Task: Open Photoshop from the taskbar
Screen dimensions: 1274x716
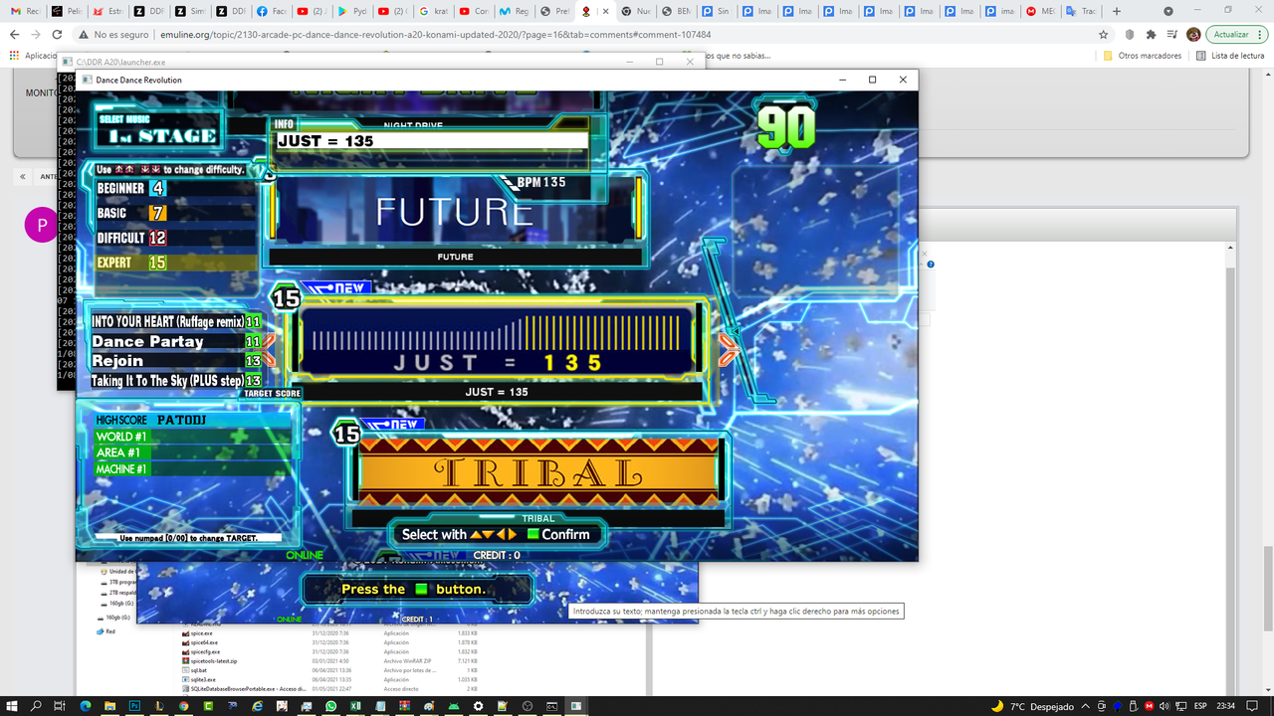Action: pyautogui.click(x=133, y=705)
